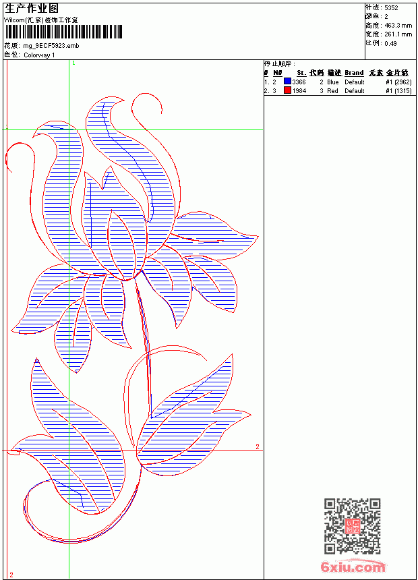Click the width value 261.1 mm

(x=398, y=34)
